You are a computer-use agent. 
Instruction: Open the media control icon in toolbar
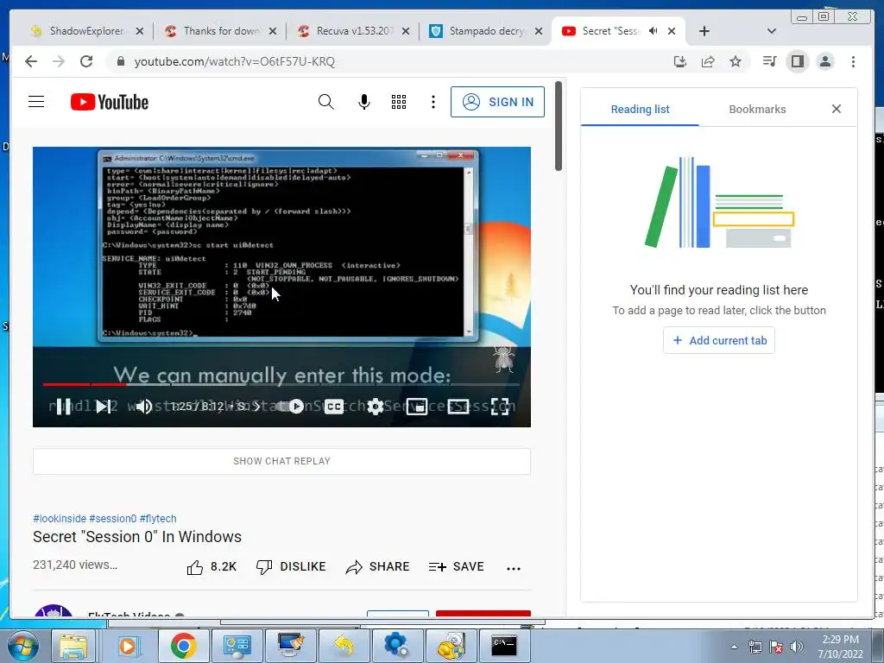pyautogui.click(x=769, y=61)
